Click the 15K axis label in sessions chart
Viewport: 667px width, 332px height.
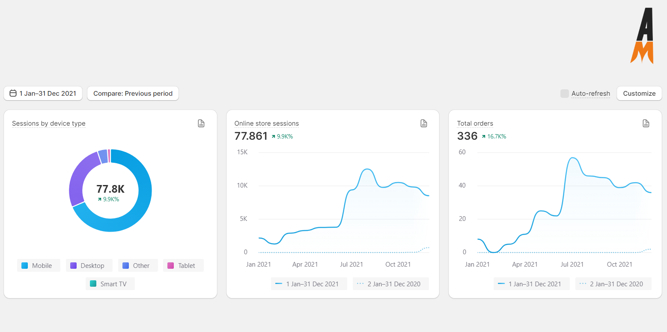(x=242, y=153)
